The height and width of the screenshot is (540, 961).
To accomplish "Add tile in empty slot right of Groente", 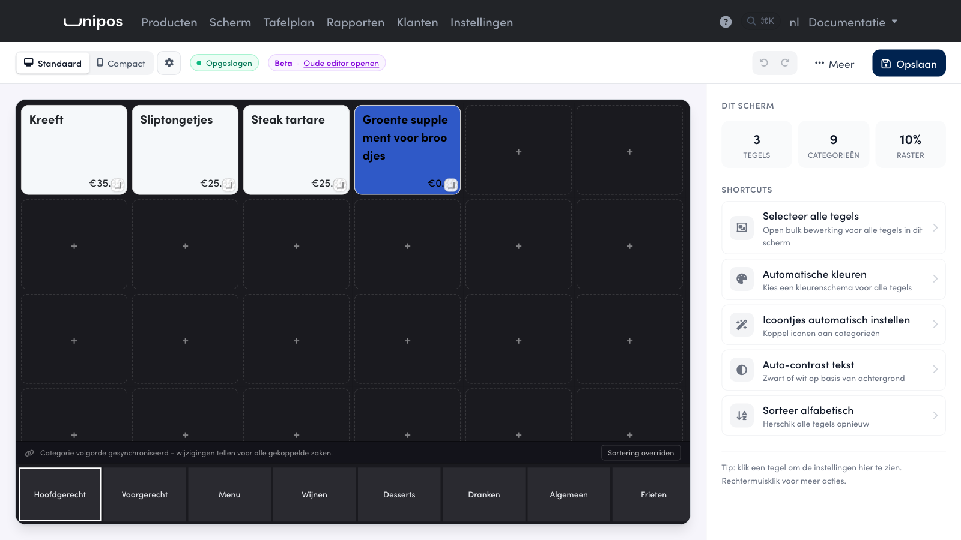I will tap(518, 150).
